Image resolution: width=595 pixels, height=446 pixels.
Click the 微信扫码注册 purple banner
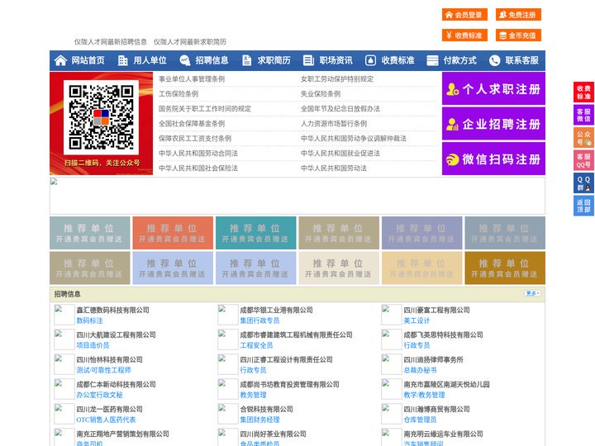(x=493, y=159)
